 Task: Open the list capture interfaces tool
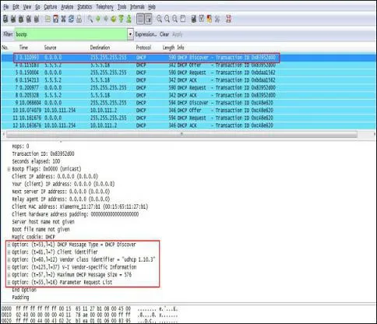point(5,19)
